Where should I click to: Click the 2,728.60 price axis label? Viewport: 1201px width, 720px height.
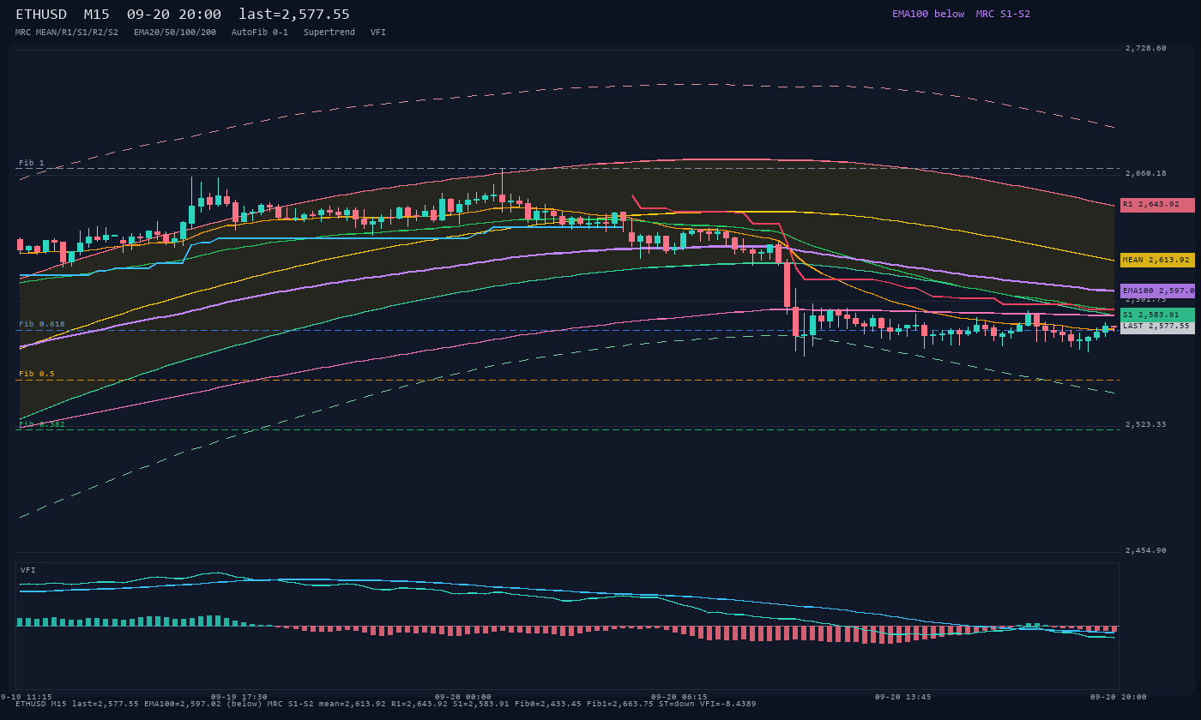[1146, 49]
